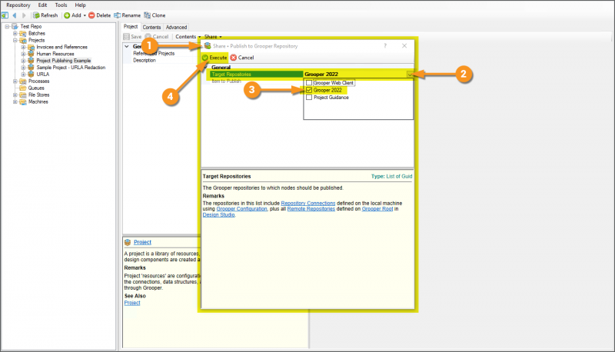Click the Save disk icon
Image resolution: width=615 pixels, height=352 pixels.
click(x=126, y=36)
